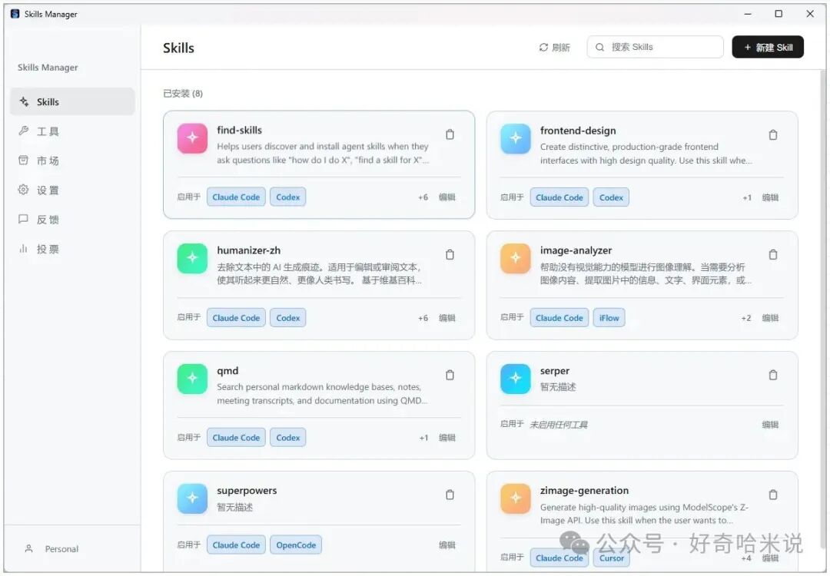Click the orange image-analyzer sparkle icon
830x576 pixels.
[515, 258]
